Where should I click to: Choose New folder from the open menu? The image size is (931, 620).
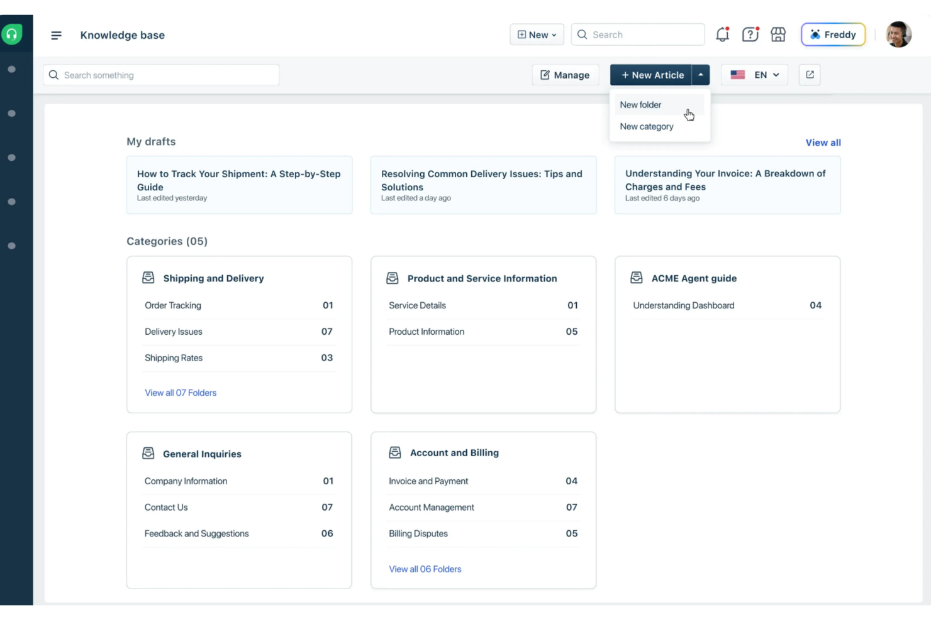pyautogui.click(x=640, y=104)
